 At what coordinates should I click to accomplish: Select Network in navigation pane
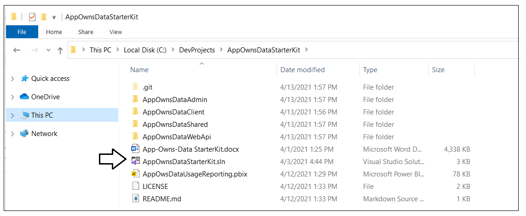pyautogui.click(x=44, y=134)
